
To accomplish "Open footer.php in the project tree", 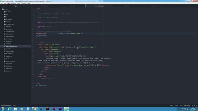I will pyautogui.click(x=9, y=34).
